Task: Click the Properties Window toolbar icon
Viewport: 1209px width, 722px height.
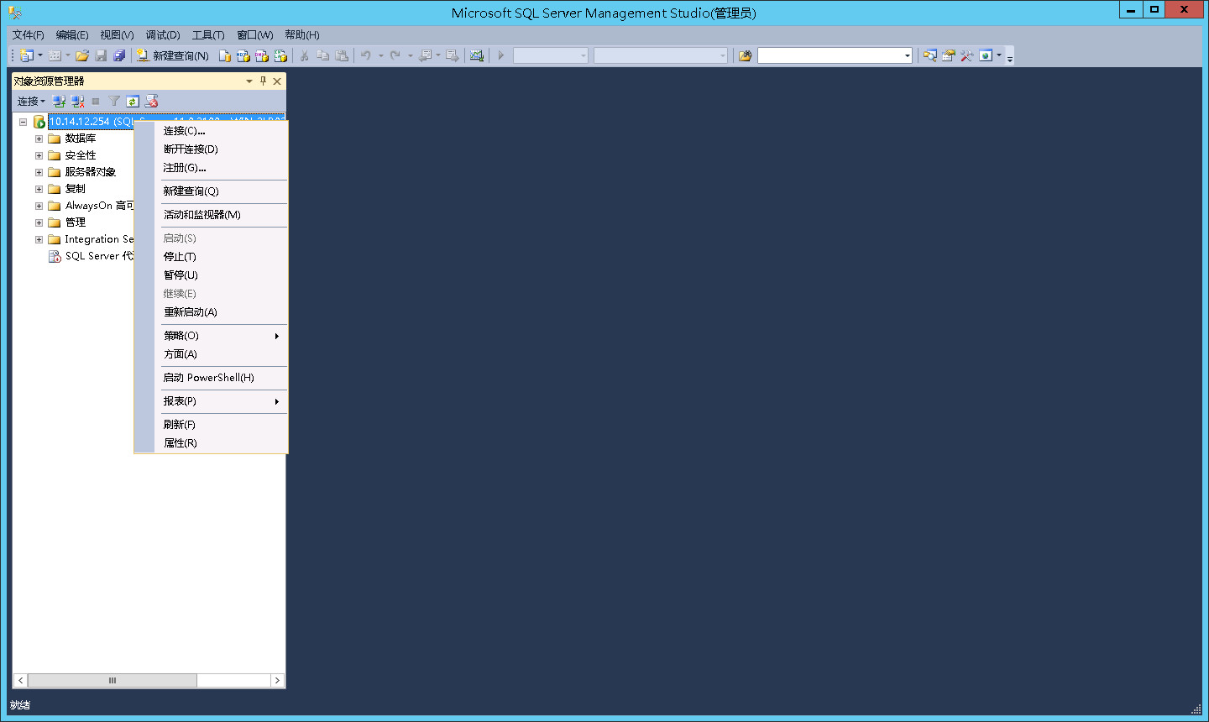Action: (x=949, y=55)
